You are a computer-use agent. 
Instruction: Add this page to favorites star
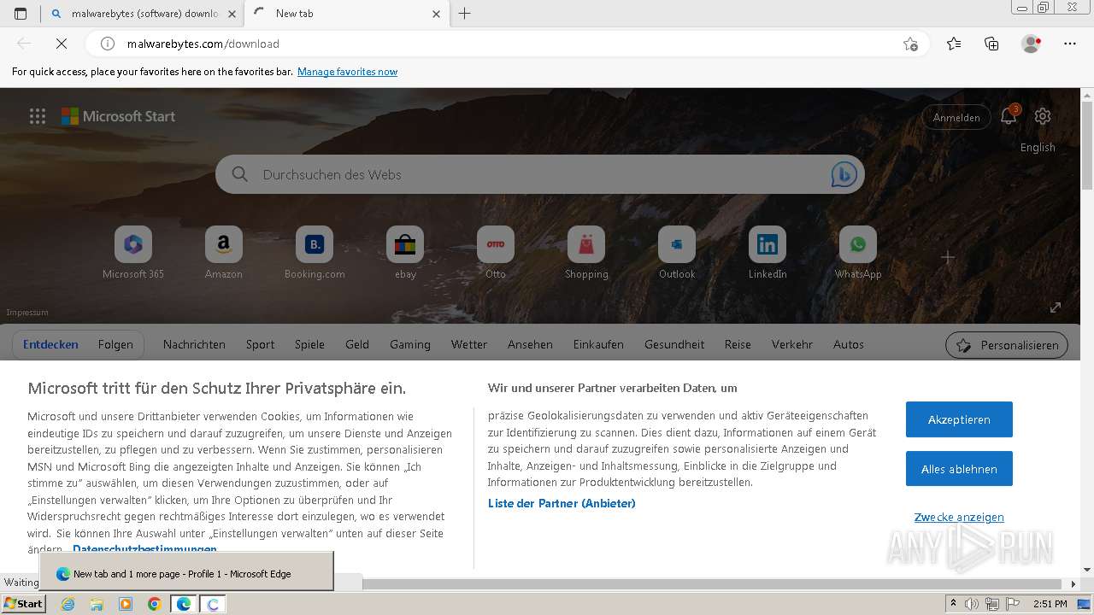tap(910, 44)
